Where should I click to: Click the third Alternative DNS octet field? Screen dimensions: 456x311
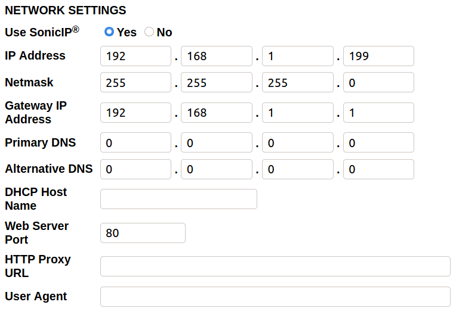tap(297, 169)
